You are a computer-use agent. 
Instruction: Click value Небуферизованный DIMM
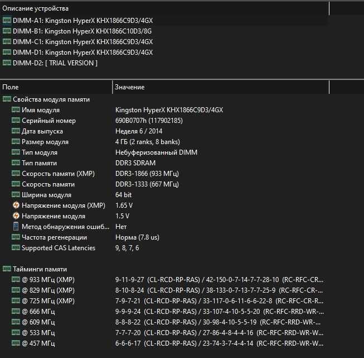(156, 152)
